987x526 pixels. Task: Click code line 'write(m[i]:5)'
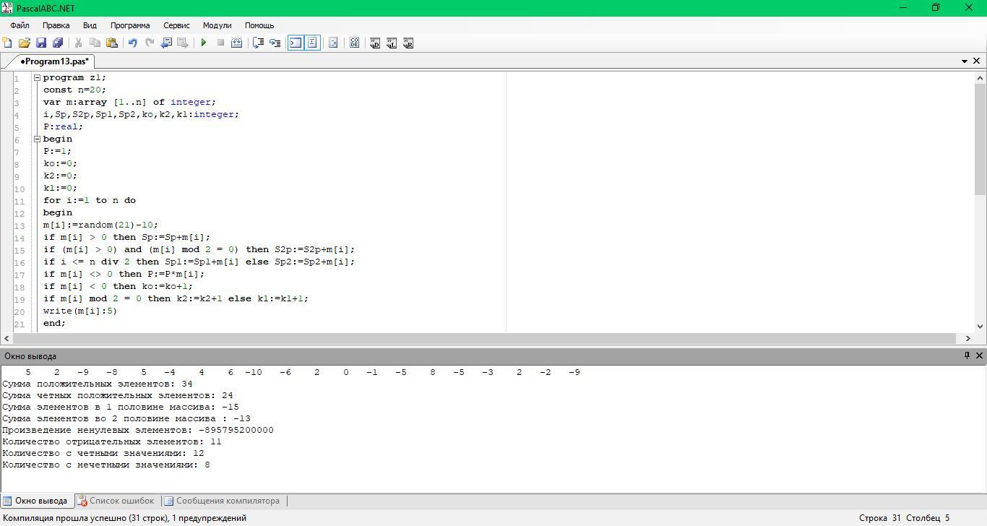click(80, 311)
